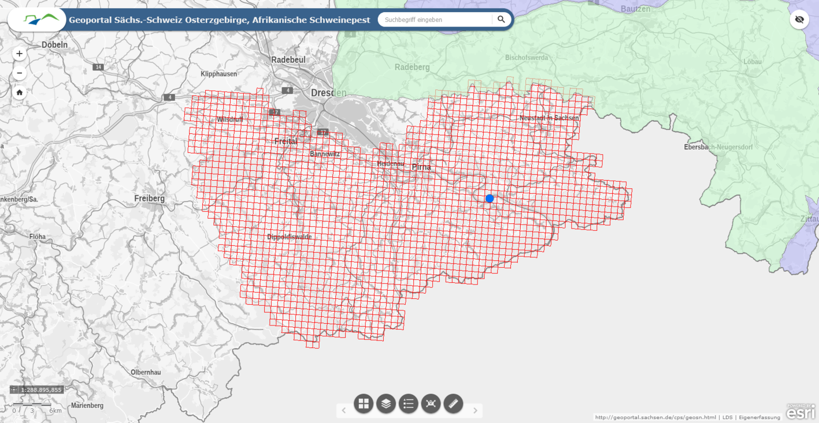The width and height of the screenshot is (819, 423).
Task: Select the blue point marker on the map
Action: pos(490,199)
